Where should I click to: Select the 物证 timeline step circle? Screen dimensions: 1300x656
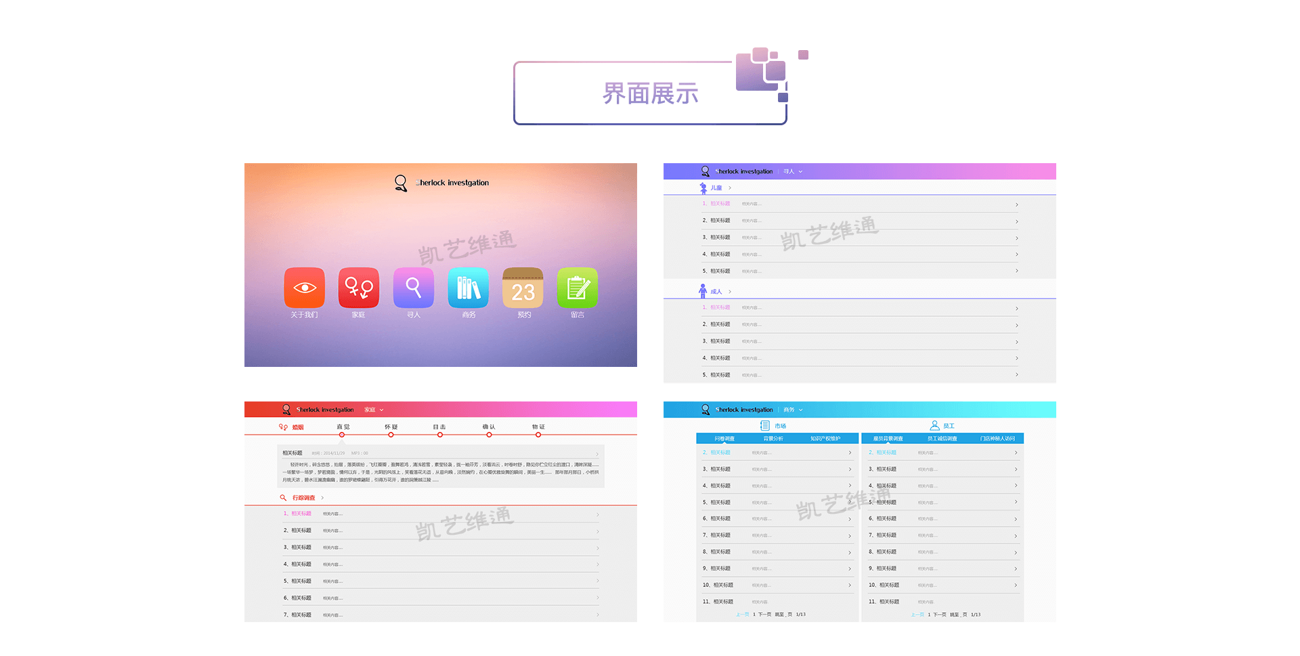(x=538, y=435)
